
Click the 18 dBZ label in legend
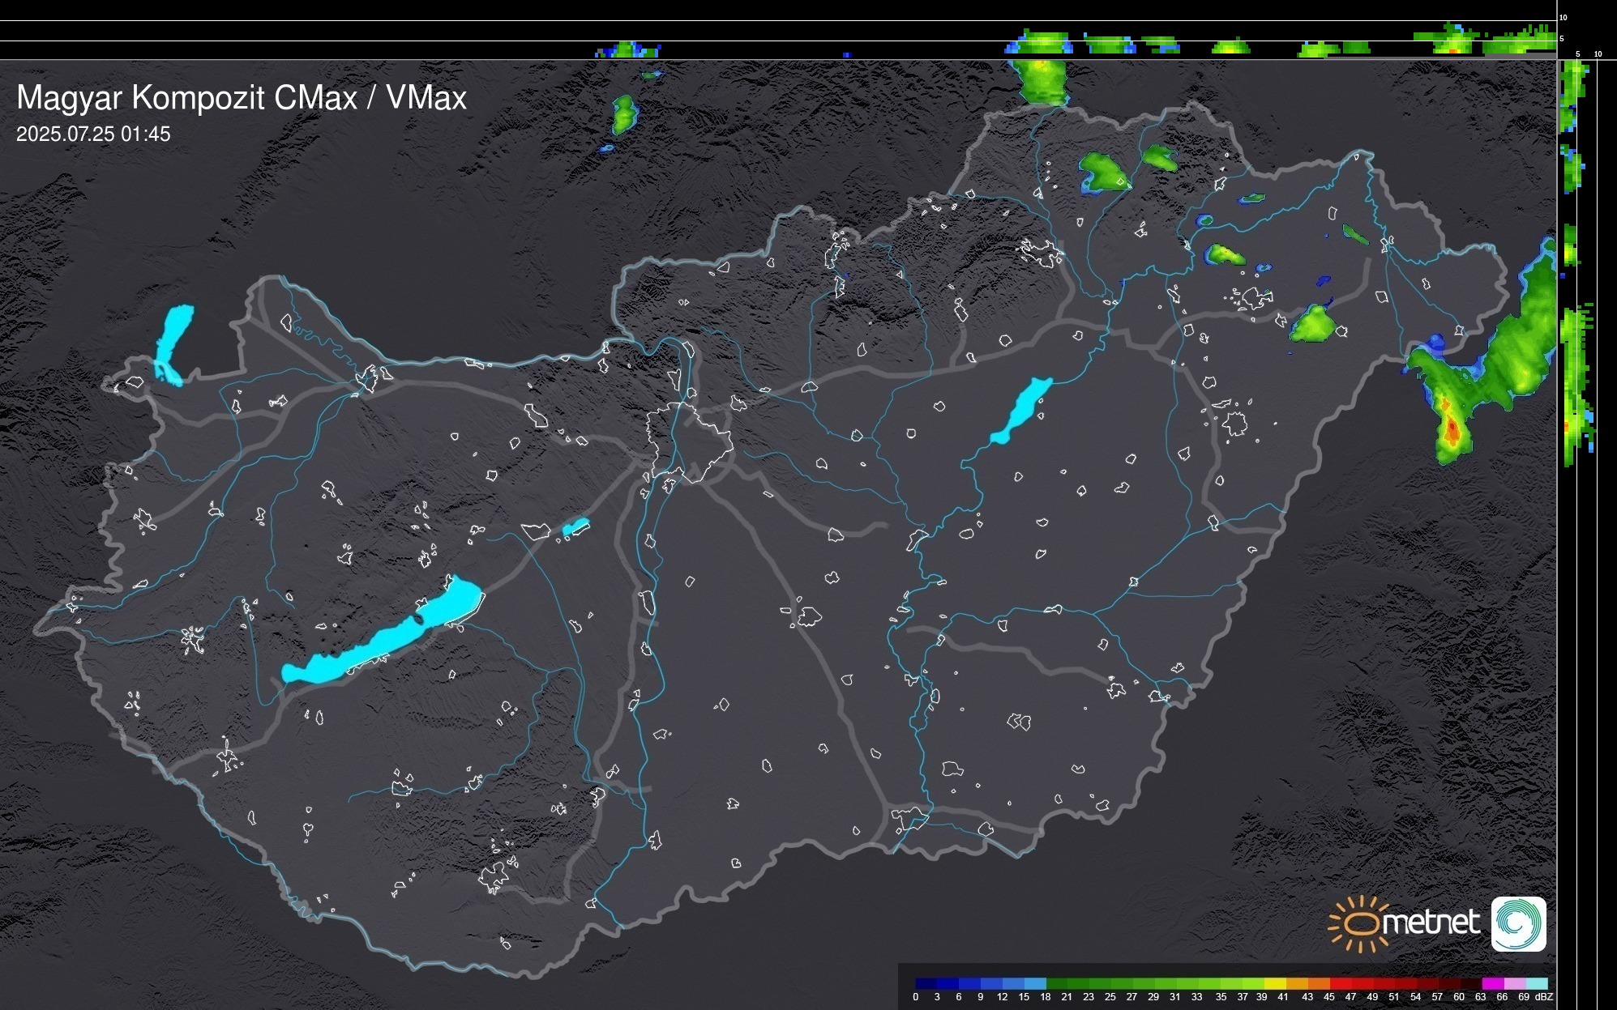coord(1045,997)
